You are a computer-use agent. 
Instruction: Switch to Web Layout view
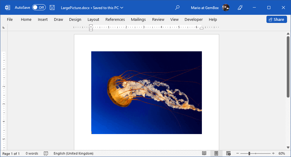(228, 153)
